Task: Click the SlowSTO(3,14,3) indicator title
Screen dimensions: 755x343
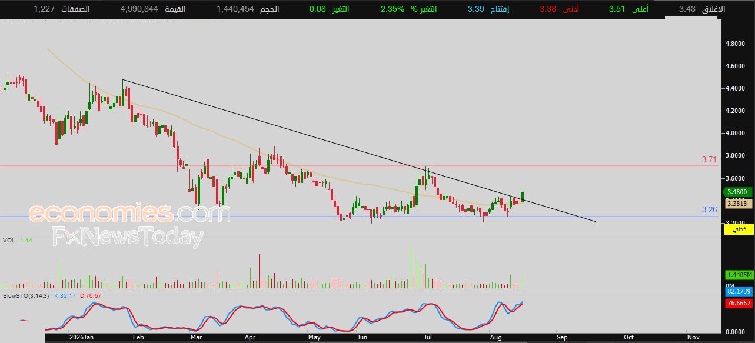Action: 25,295
